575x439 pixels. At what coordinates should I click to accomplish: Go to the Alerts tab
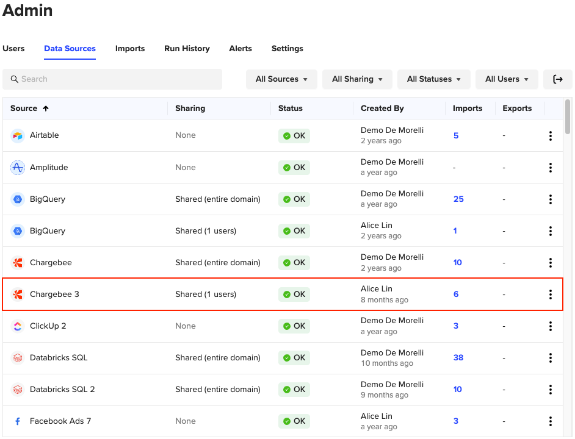click(240, 49)
